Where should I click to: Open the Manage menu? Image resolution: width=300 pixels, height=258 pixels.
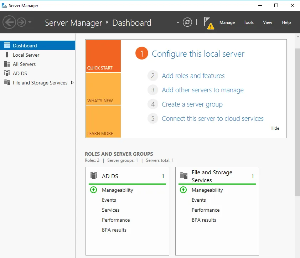(x=227, y=22)
